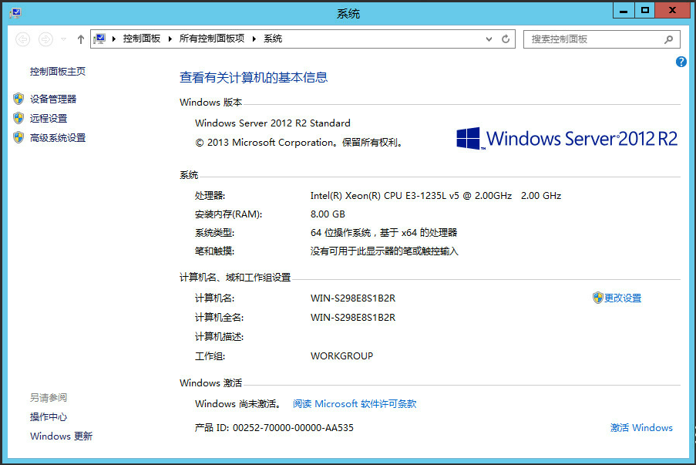Click the shield icon next to 更改设置
Viewport: 696px width, 465px height.
tap(596, 298)
